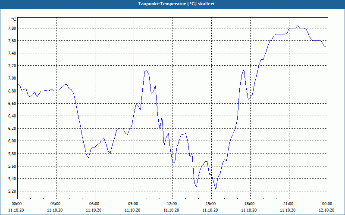Click the 5,80 y-axis value

[13, 154]
